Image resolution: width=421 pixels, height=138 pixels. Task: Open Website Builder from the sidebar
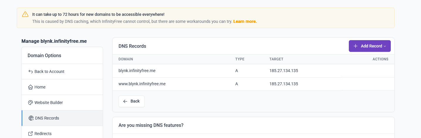pyautogui.click(x=49, y=103)
